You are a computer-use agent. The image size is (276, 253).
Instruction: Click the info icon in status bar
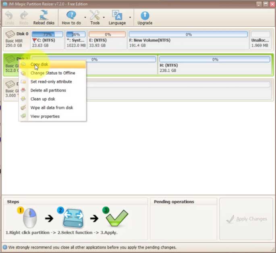5,247
